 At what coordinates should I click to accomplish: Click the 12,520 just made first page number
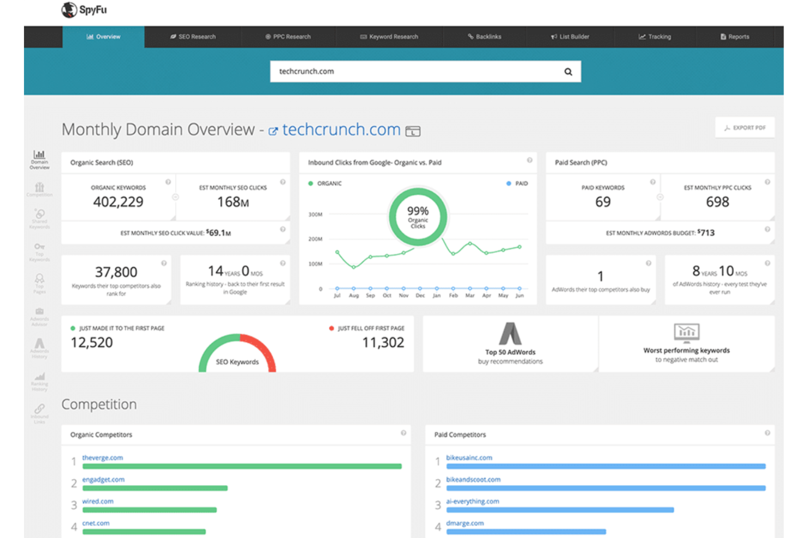pyautogui.click(x=92, y=343)
